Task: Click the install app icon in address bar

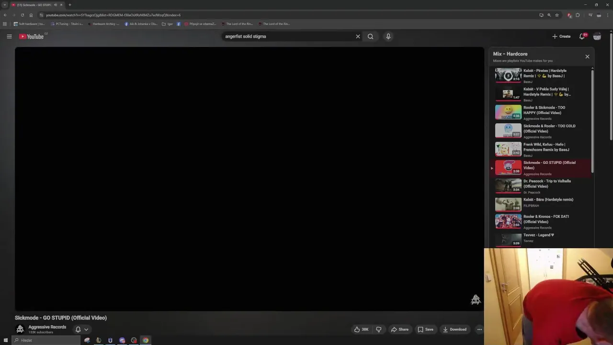Action: 542,15
